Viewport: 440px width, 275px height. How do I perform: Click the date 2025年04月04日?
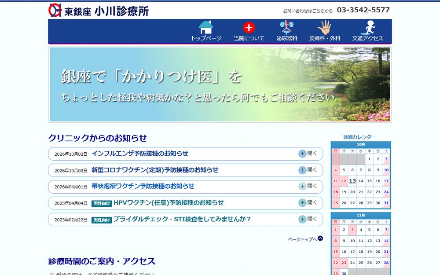tap(71, 203)
